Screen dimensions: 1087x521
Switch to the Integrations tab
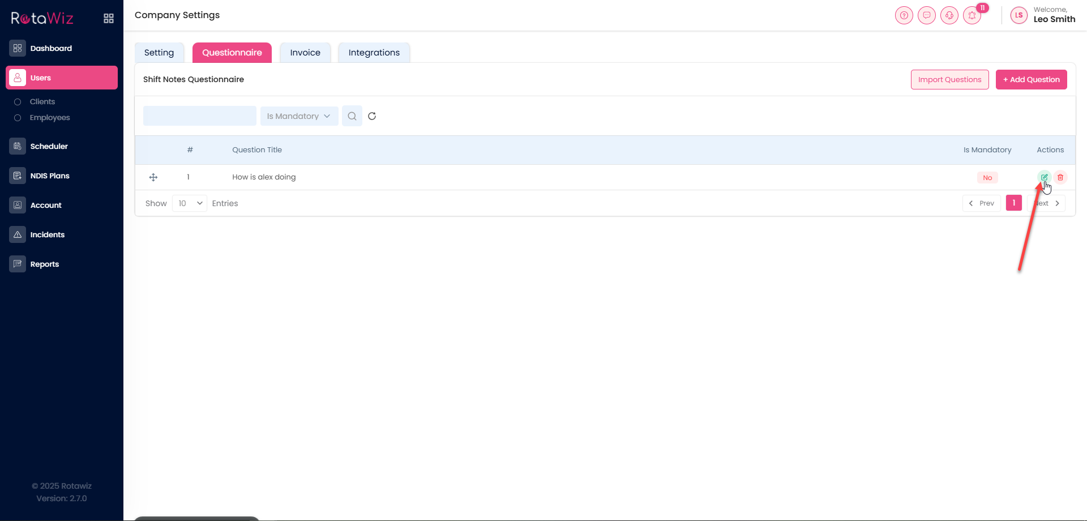(374, 53)
